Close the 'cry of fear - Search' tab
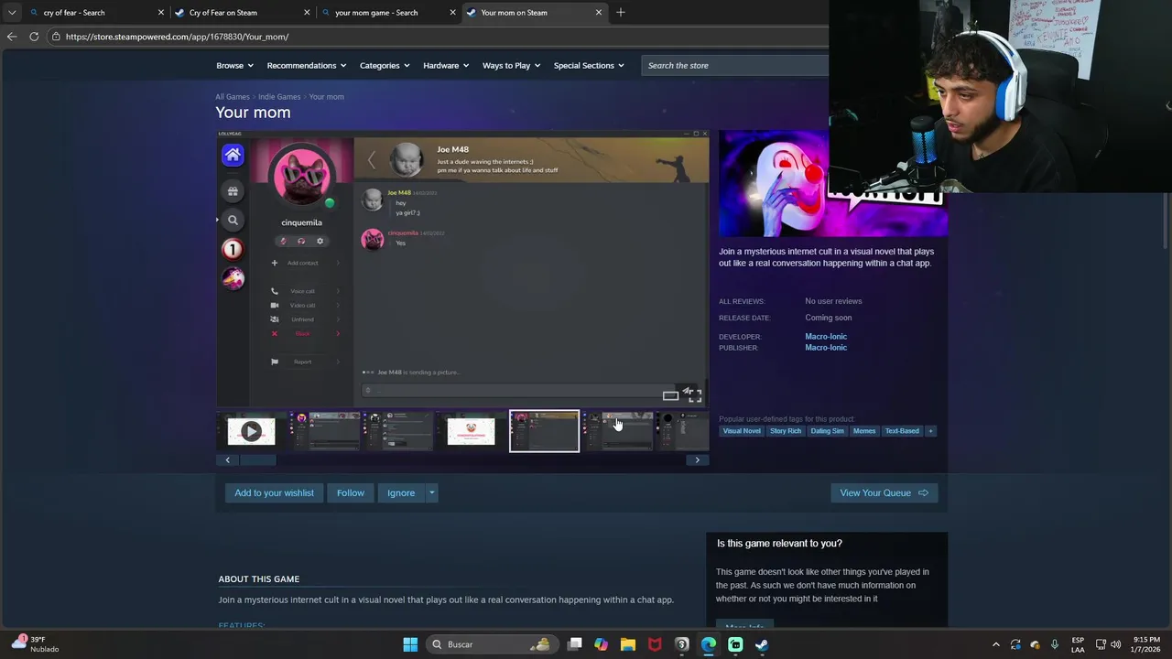The image size is (1172, 659). click(x=161, y=13)
